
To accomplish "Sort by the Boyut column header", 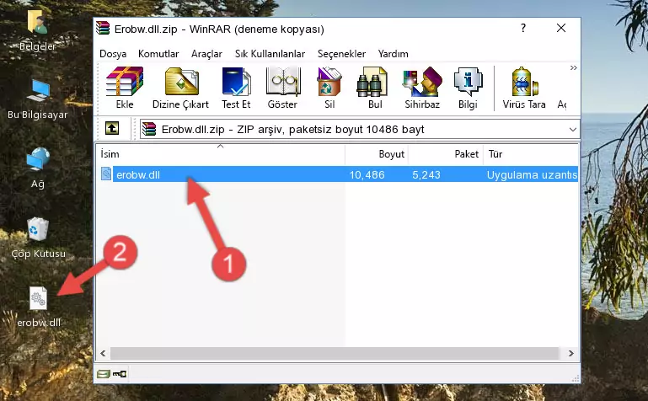I will 377,154.
